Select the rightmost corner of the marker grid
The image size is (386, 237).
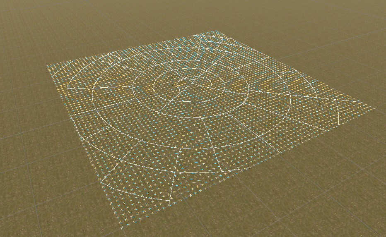pos(375,109)
